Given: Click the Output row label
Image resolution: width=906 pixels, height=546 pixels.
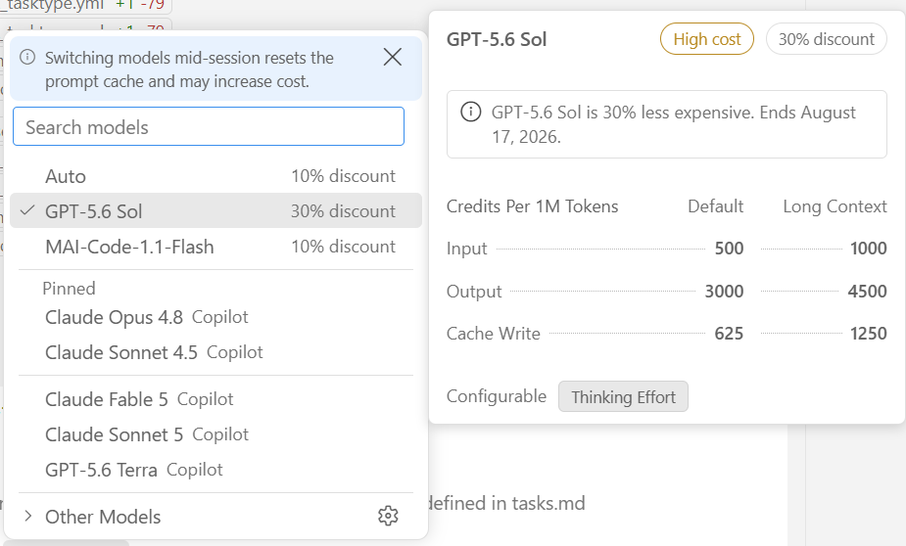Looking at the screenshot, I should point(474,292).
